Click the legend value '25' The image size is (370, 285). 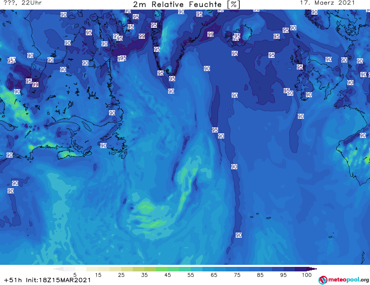(x=121, y=275)
